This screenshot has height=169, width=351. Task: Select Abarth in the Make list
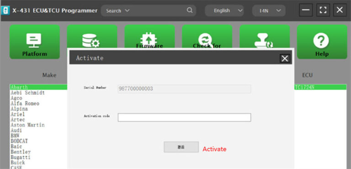[38, 87]
